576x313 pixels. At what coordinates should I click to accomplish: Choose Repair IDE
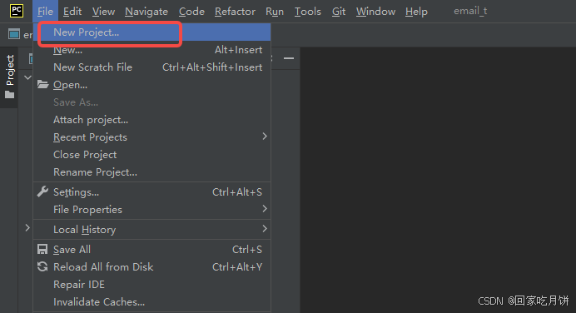pos(152,285)
